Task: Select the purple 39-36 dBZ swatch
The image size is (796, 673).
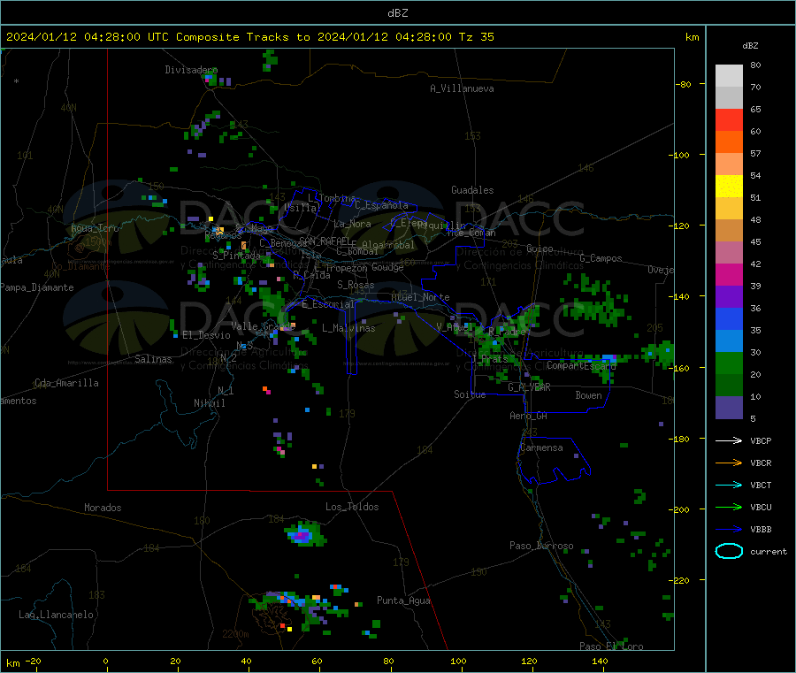Action: (x=729, y=297)
